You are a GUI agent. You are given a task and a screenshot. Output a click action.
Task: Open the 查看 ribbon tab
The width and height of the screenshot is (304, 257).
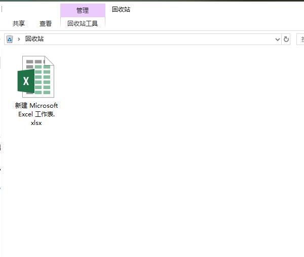46,24
